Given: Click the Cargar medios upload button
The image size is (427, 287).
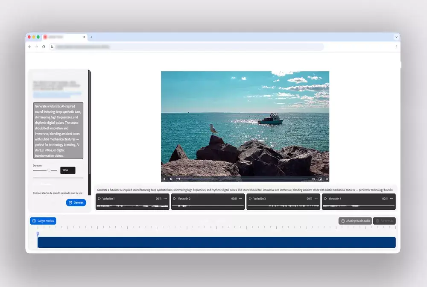Looking at the screenshot, I should click(x=43, y=221).
